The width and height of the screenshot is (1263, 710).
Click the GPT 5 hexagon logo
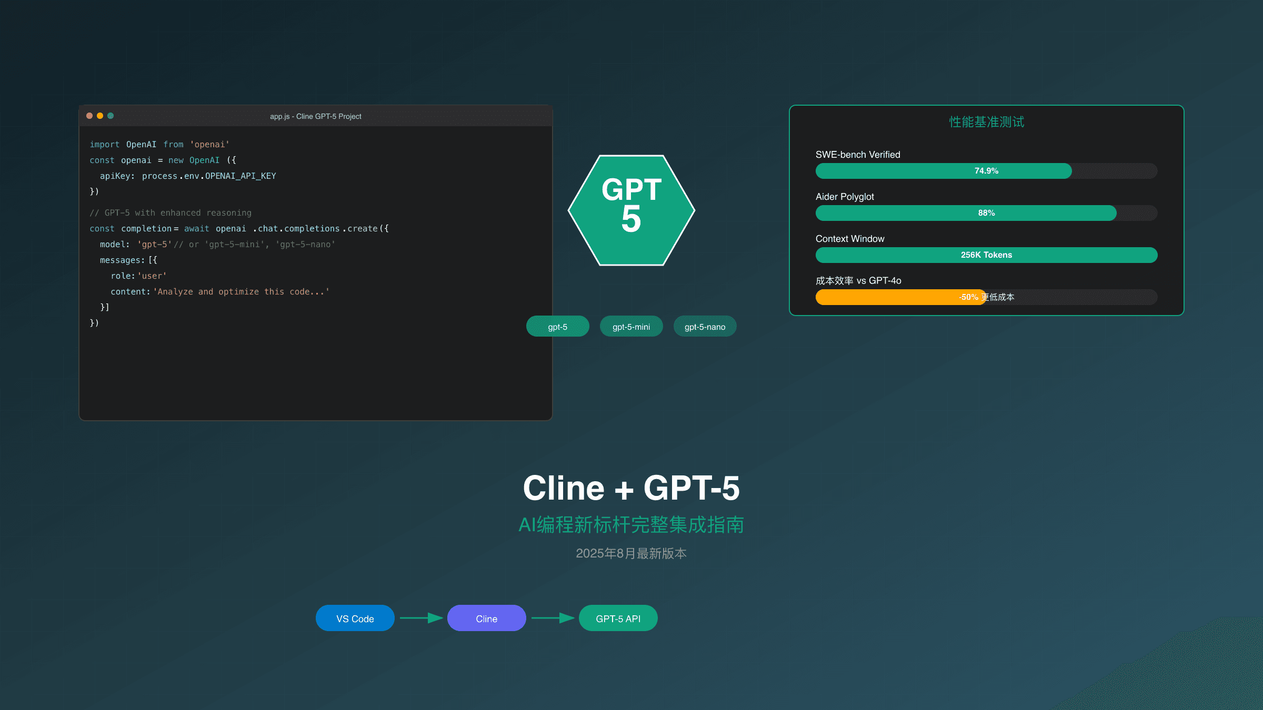(631, 210)
